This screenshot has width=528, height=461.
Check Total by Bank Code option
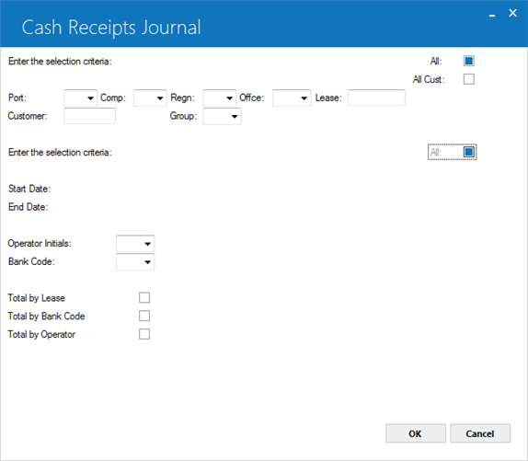tap(144, 316)
